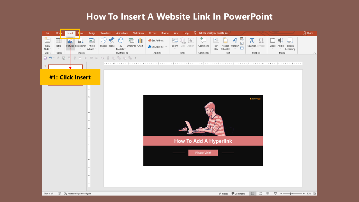Click the 3D Models cube icon
This screenshot has width=359, height=202.
121,40
